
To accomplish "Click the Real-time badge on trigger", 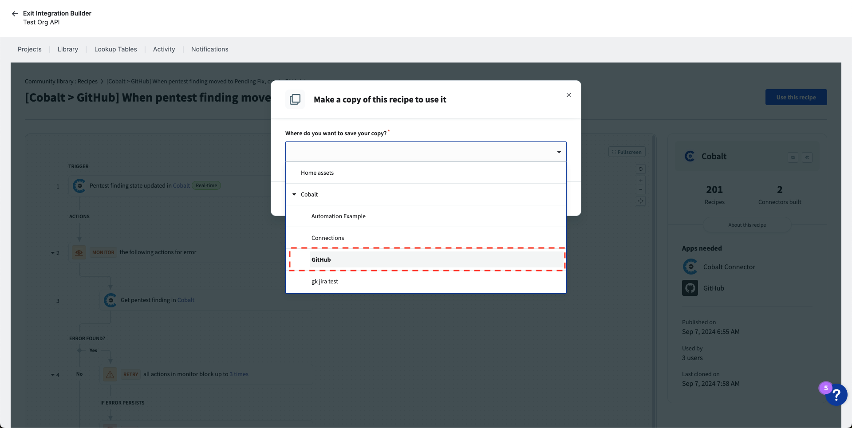I will (206, 185).
